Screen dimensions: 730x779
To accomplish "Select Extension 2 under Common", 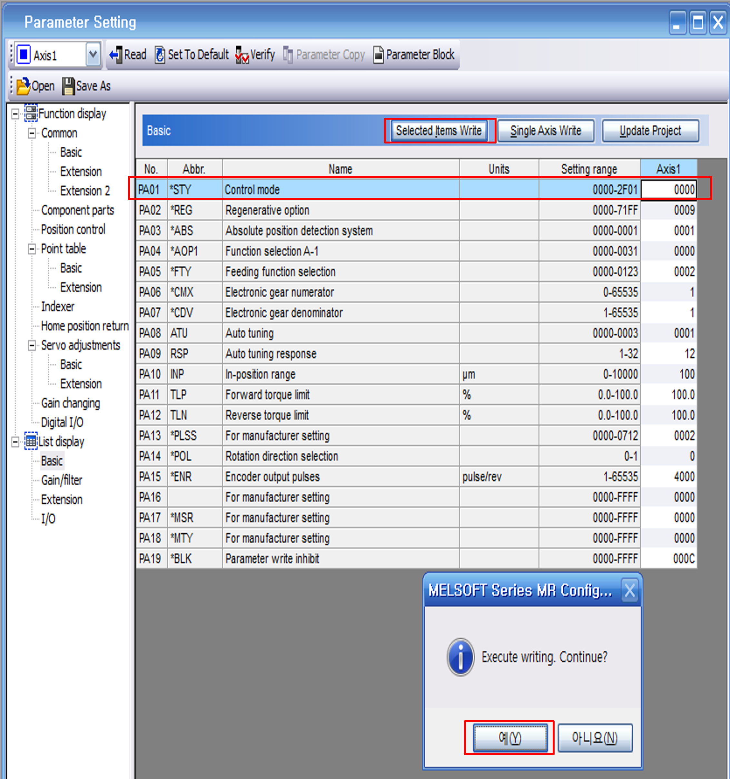I will pos(85,191).
